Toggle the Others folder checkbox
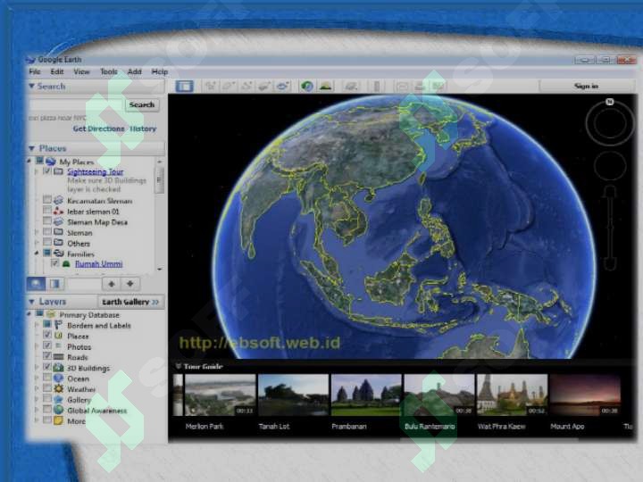 pyautogui.click(x=47, y=242)
